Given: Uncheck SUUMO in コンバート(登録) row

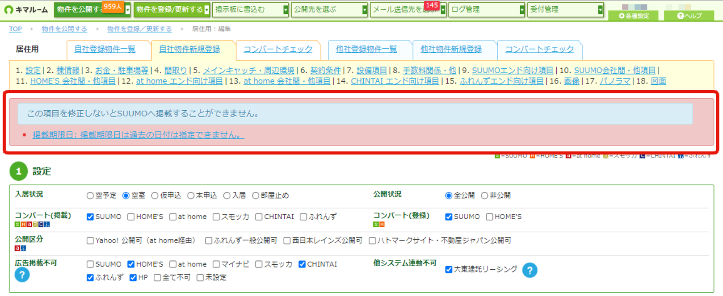Looking at the screenshot, I should [x=449, y=217].
